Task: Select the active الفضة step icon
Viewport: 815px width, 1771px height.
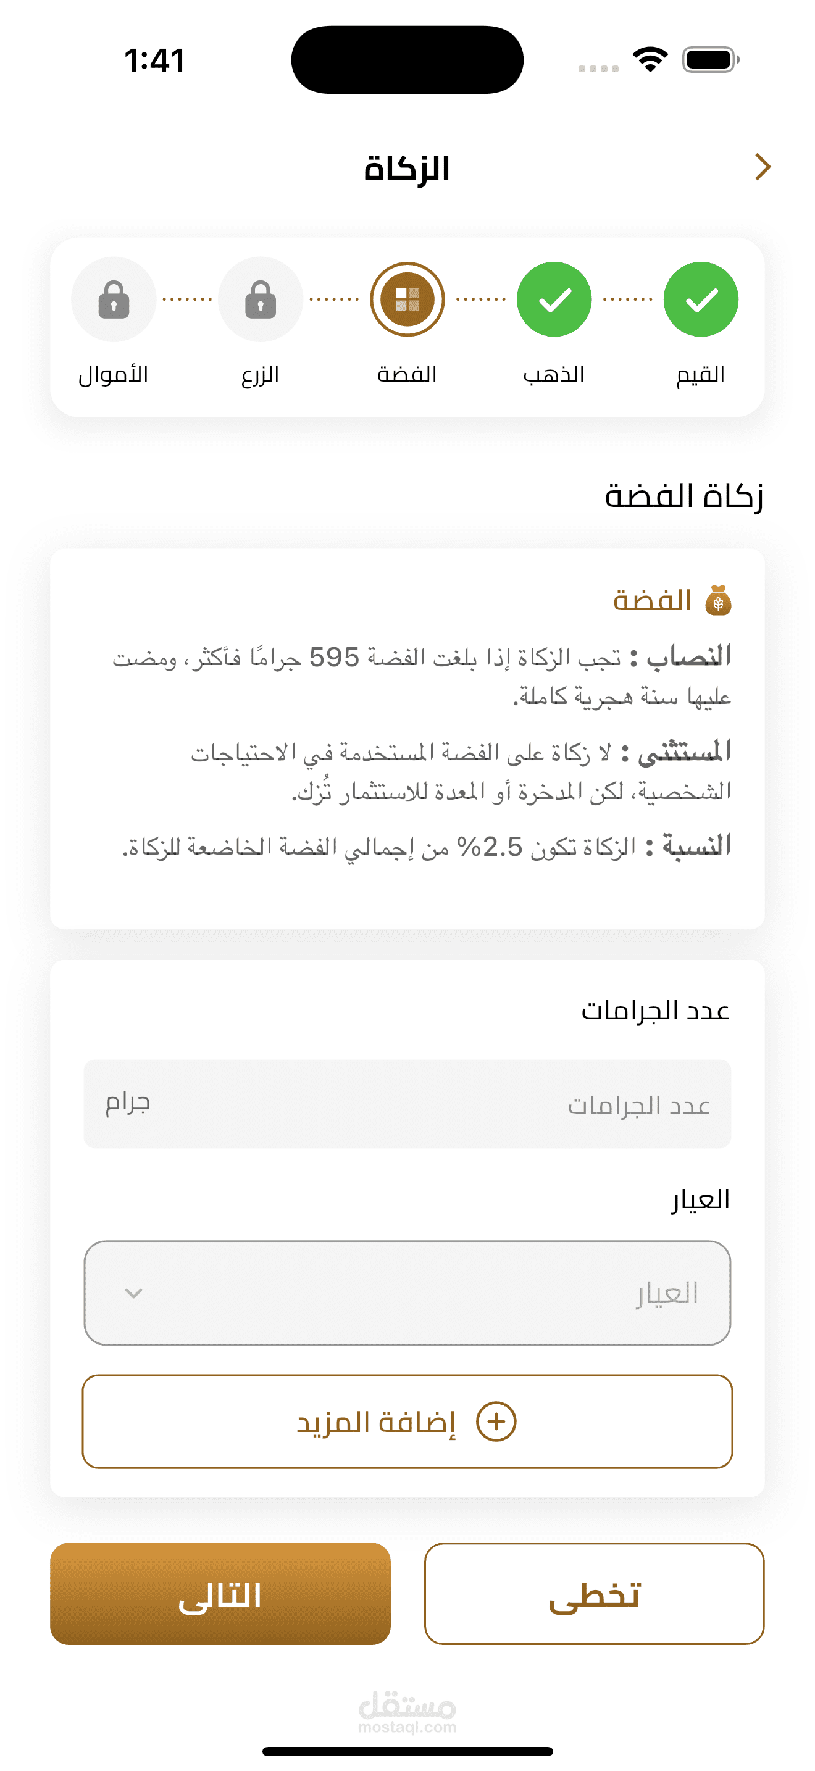Action: 407,299
